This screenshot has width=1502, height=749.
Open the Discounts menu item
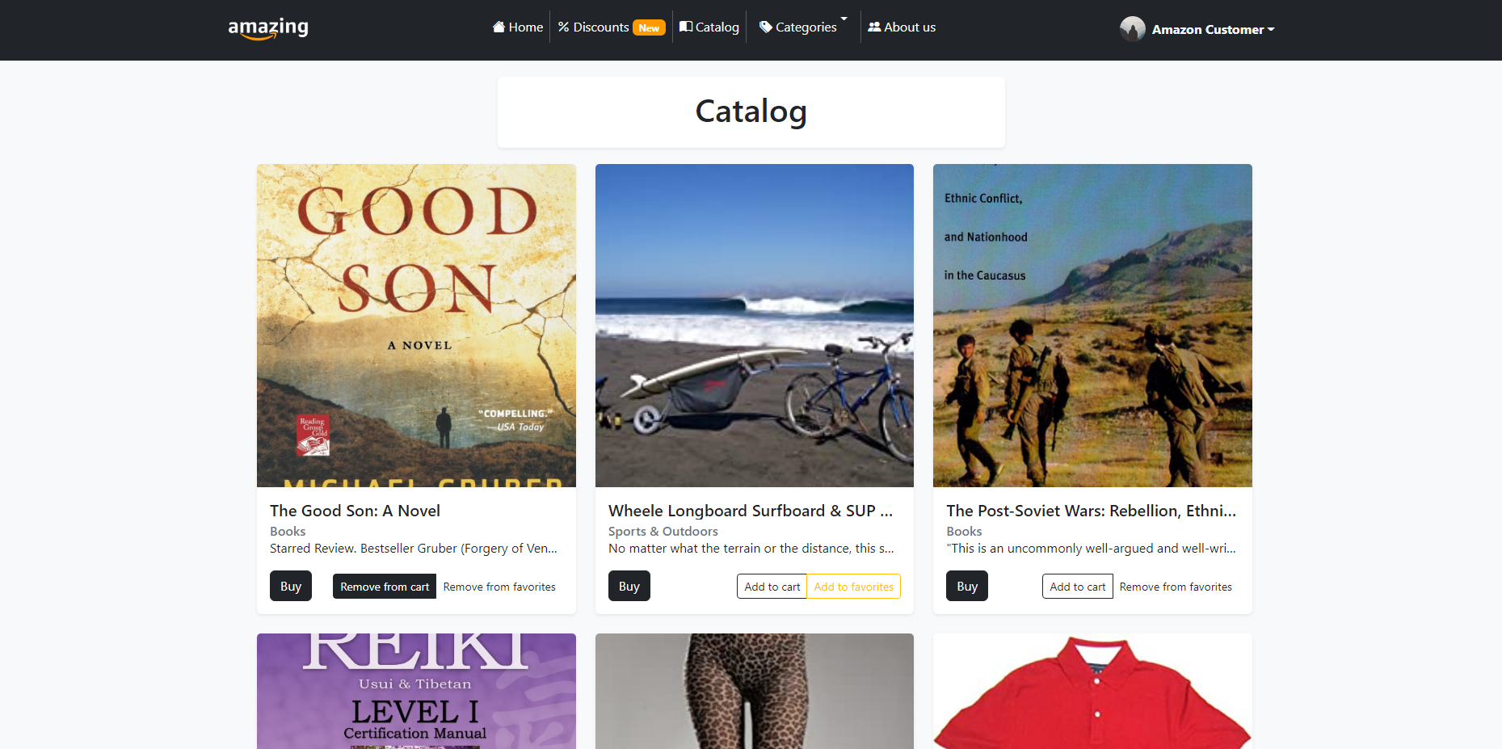point(612,27)
